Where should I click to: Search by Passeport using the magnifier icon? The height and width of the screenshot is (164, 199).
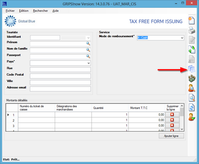(x=88, y=56)
